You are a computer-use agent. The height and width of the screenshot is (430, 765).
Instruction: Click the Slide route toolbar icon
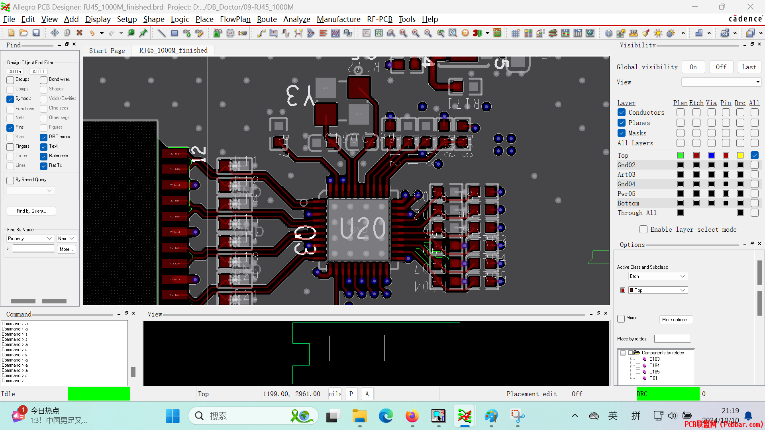point(273,33)
